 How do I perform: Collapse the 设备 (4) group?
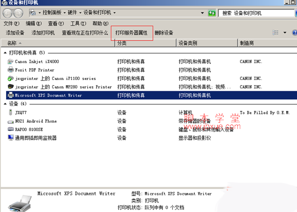[5, 104]
